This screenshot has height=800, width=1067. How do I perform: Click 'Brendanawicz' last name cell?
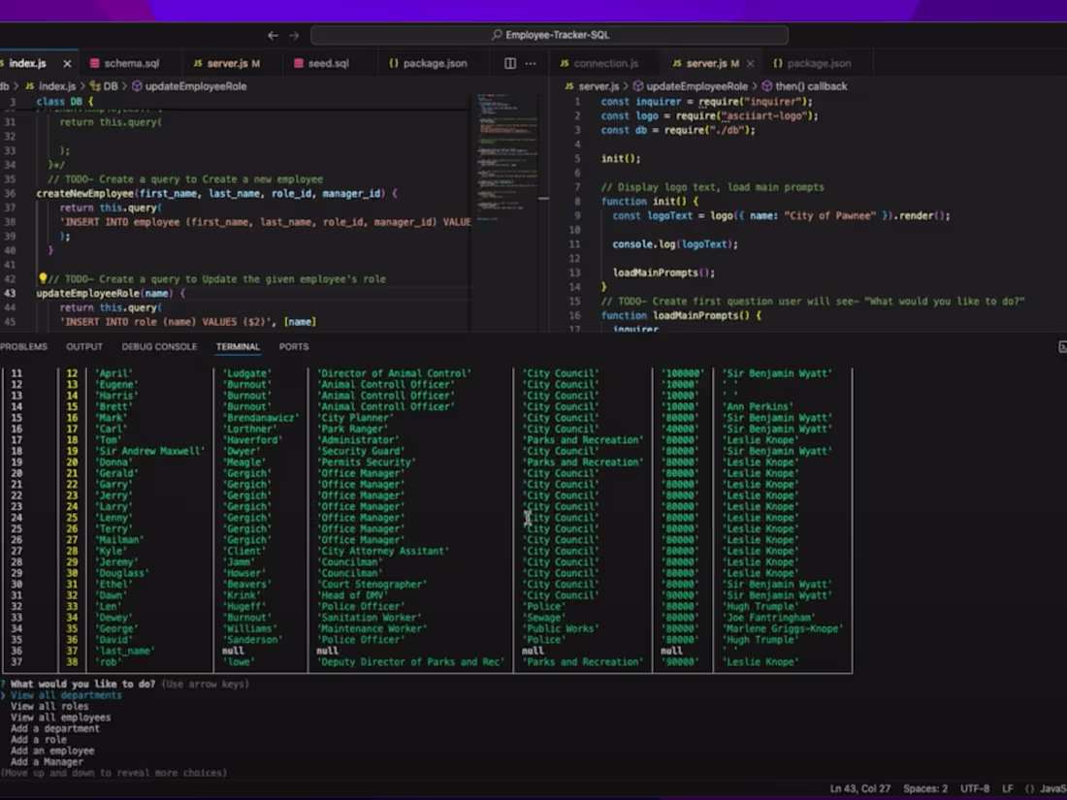tap(261, 418)
